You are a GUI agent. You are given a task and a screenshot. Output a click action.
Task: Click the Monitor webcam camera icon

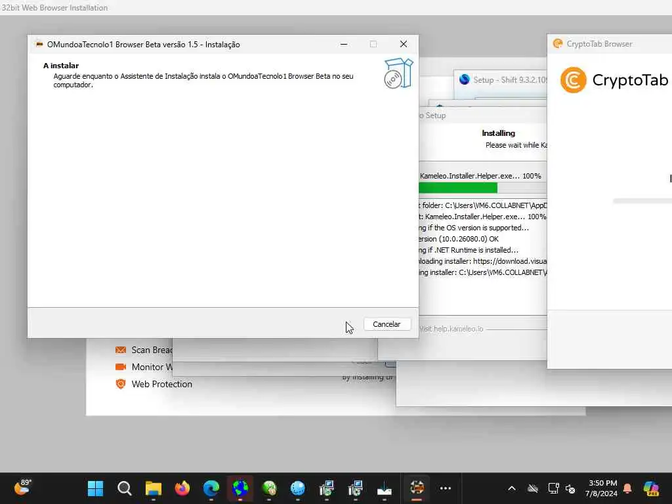tap(121, 367)
